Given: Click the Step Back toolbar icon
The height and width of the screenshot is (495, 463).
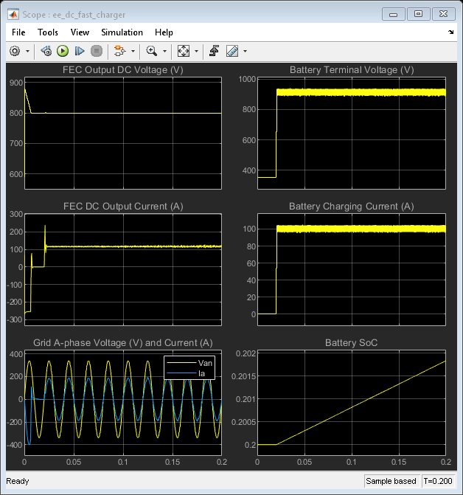Looking at the screenshot, I should tap(46, 51).
